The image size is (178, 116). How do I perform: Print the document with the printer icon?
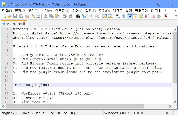click(38, 16)
